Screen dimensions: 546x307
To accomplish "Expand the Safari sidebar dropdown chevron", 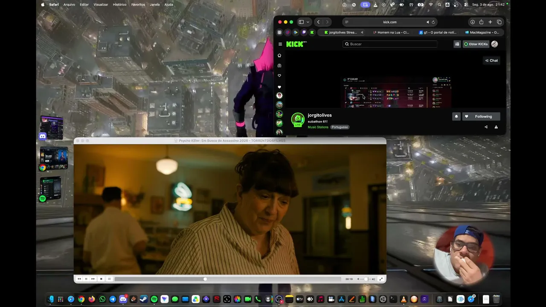I will [308, 22].
